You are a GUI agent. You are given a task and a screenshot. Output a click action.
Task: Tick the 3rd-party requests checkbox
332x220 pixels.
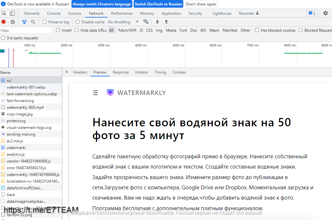coord(3,38)
